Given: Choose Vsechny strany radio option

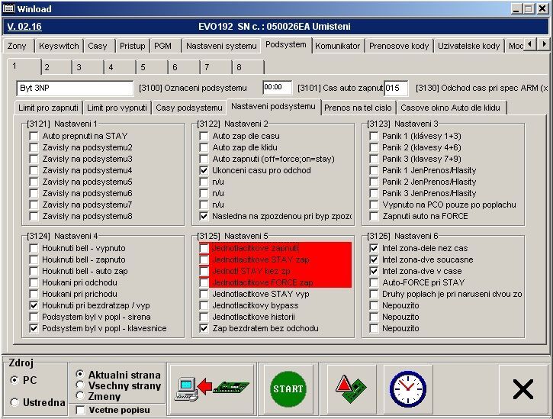Looking at the screenshot, I should (80, 386).
